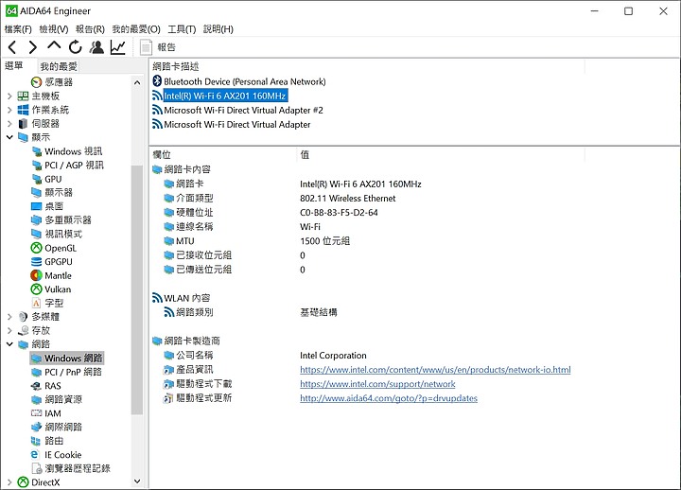Open the user profile toolbar icon
681x490 pixels.
point(96,47)
